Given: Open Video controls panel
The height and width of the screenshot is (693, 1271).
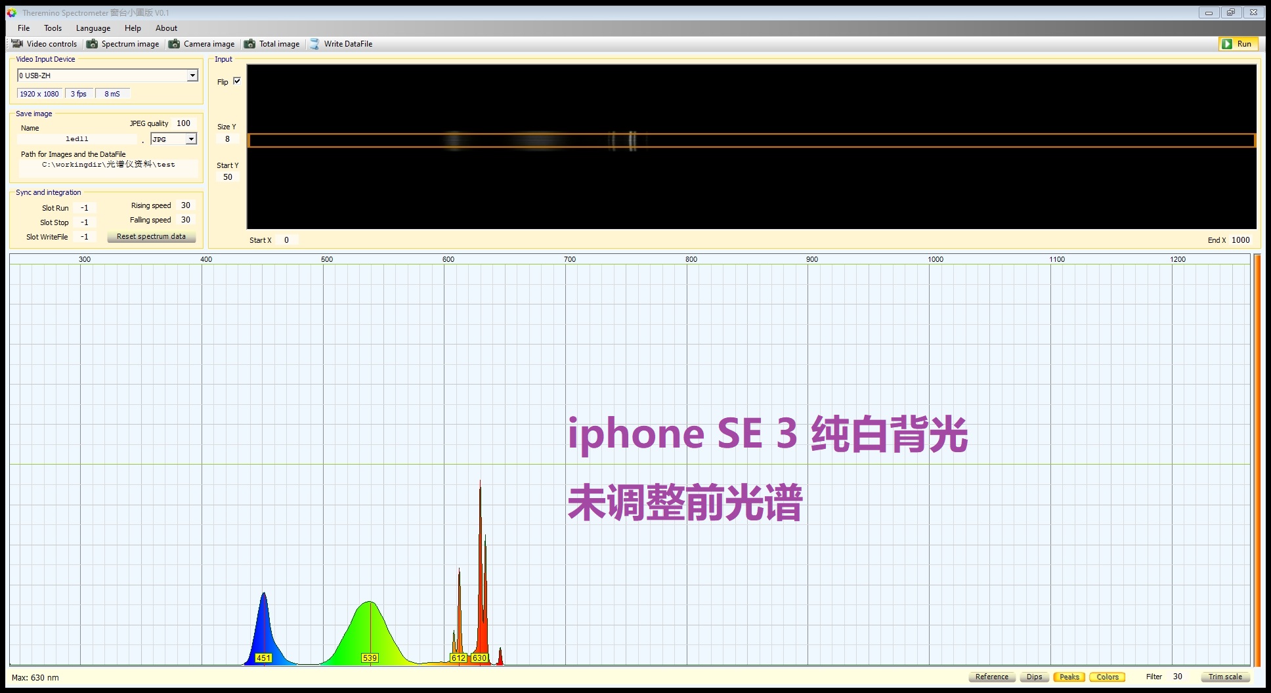Looking at the screenshot, I should click(45, 44).
